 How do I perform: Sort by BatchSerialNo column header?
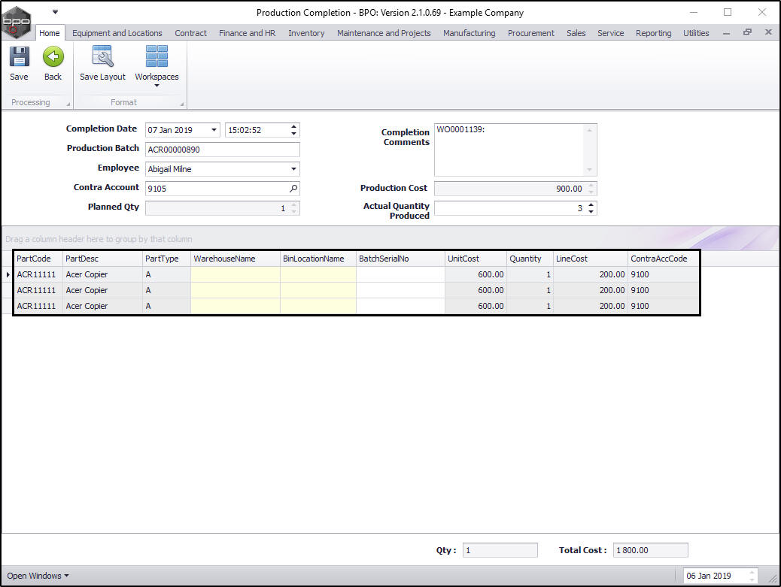point(400,259)
